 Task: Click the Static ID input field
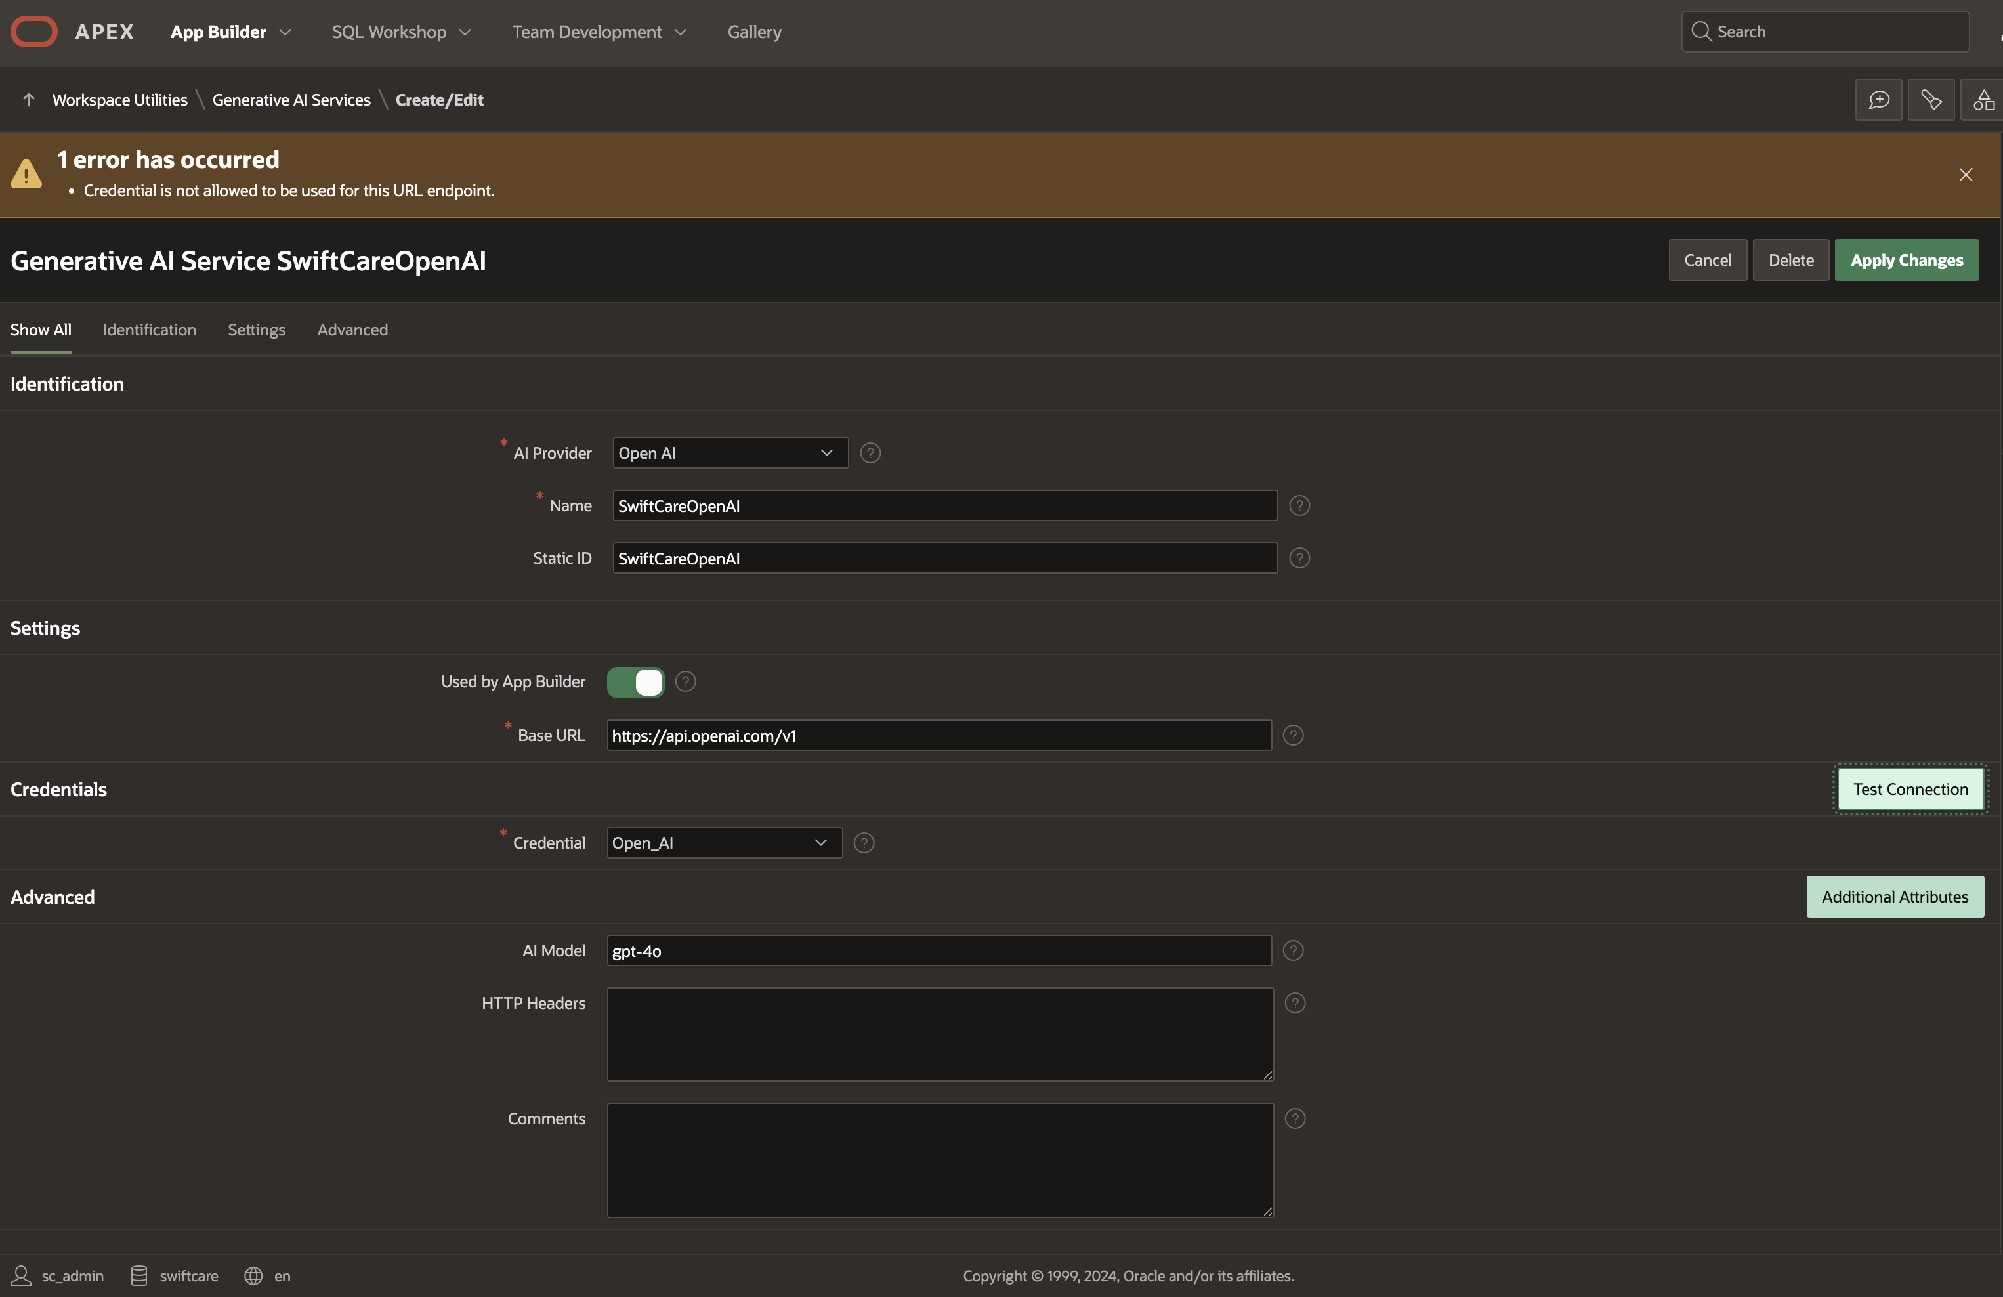coord(945,558)
